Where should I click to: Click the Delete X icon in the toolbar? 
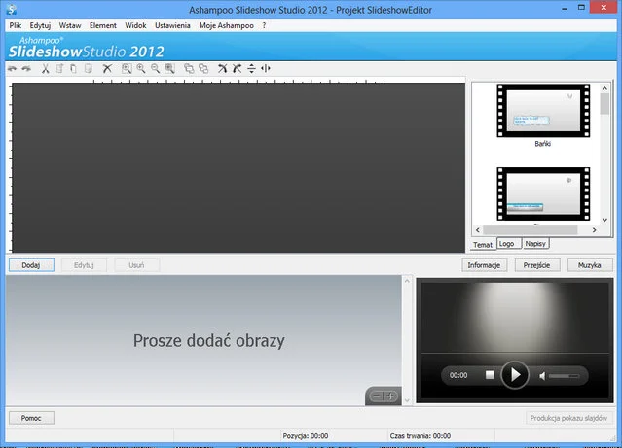point(107,69)
